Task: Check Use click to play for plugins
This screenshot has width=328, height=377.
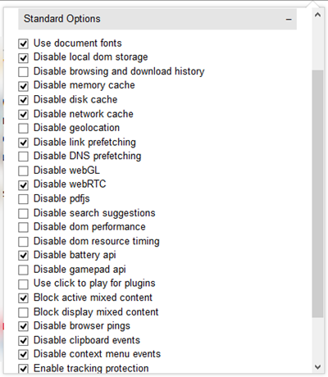Action: pyautogui.click(x=23, y=284)
